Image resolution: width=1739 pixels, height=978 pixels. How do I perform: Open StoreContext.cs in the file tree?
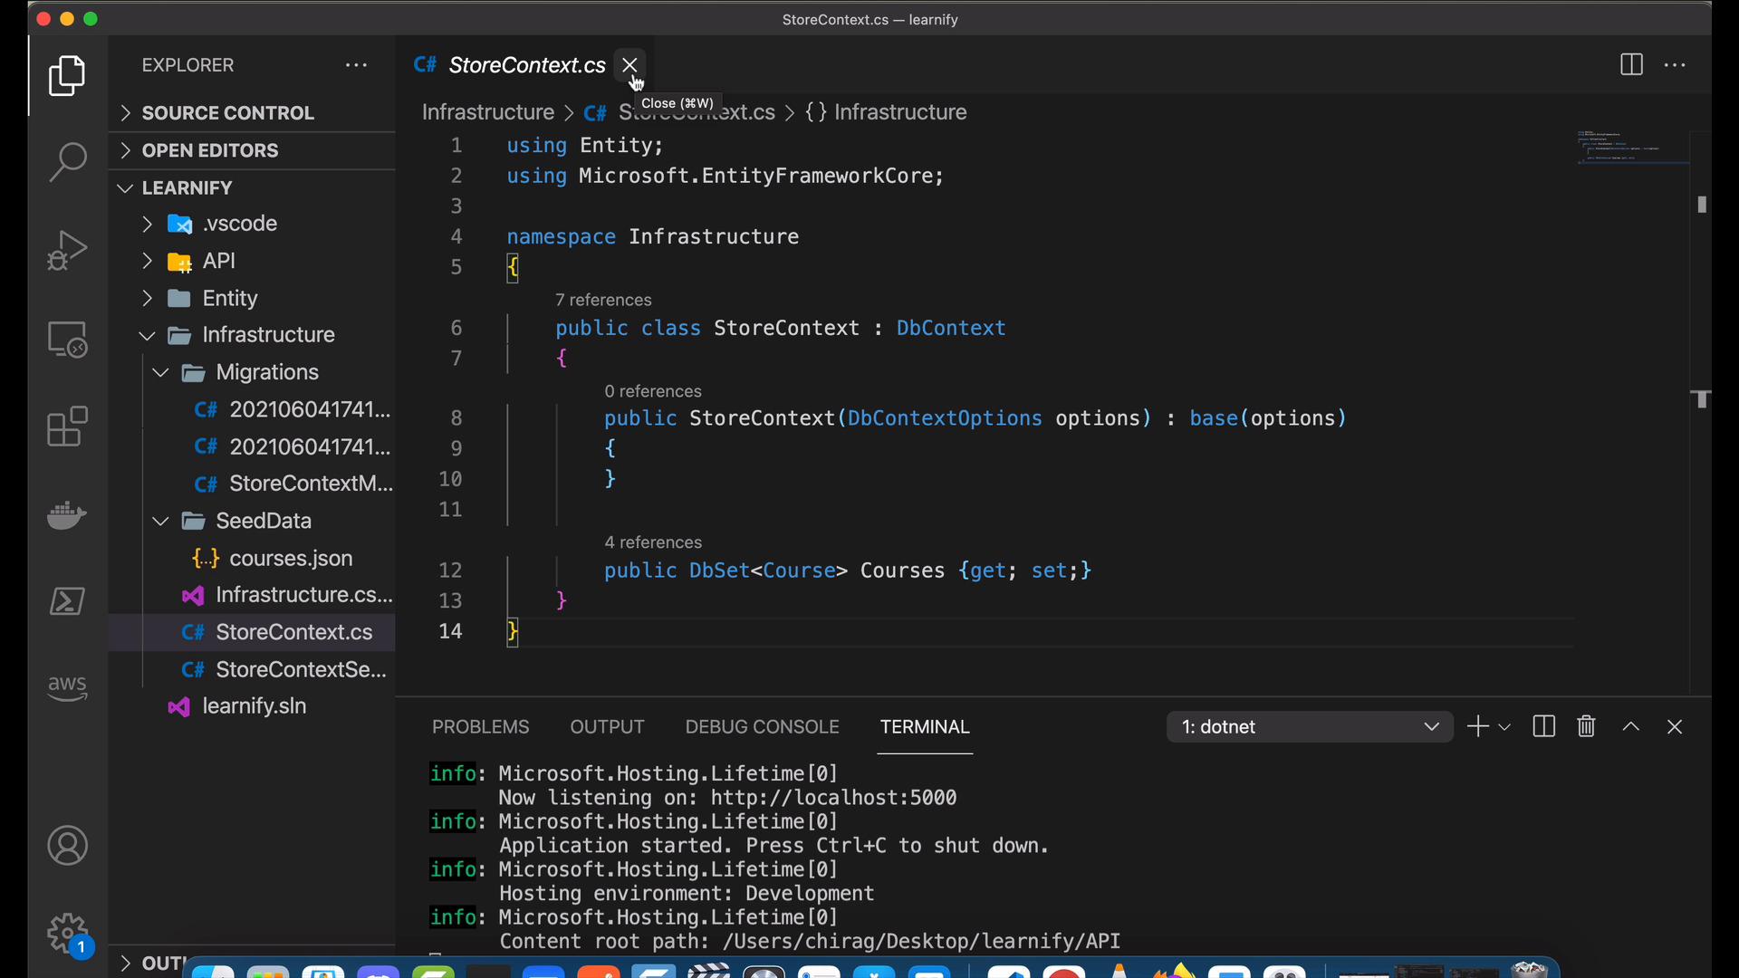click(x=252, y=632)
